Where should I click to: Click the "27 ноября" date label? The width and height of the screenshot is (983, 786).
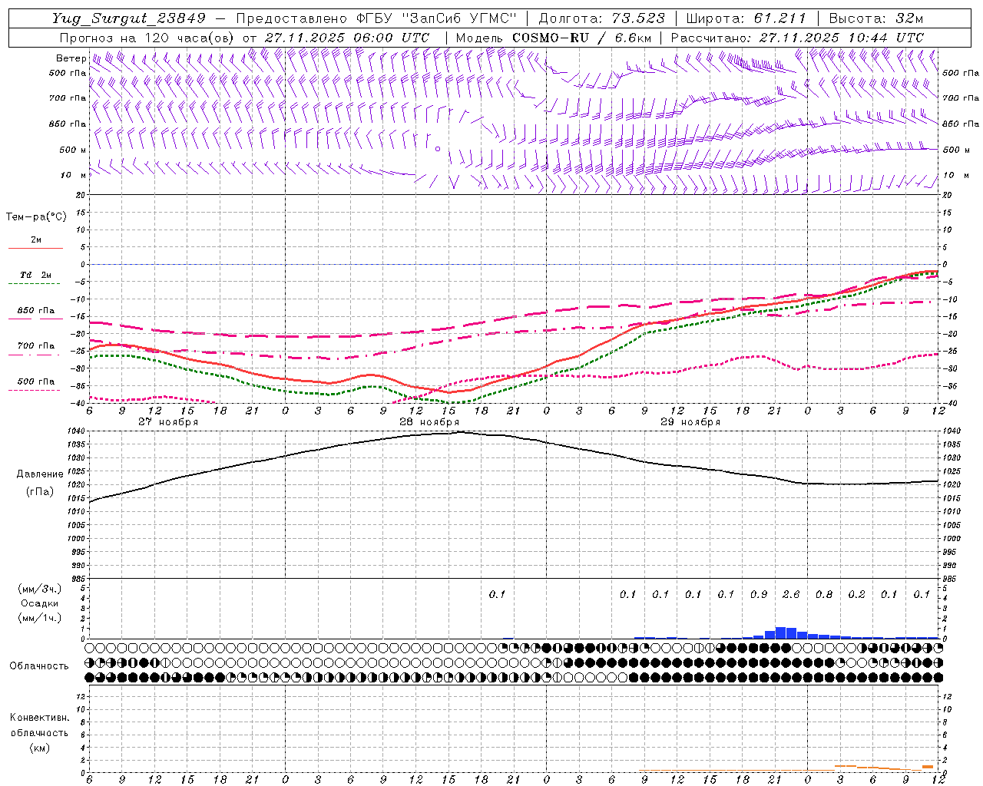[168, 422]
